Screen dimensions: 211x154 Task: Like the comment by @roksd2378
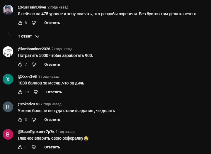[20, 119]
